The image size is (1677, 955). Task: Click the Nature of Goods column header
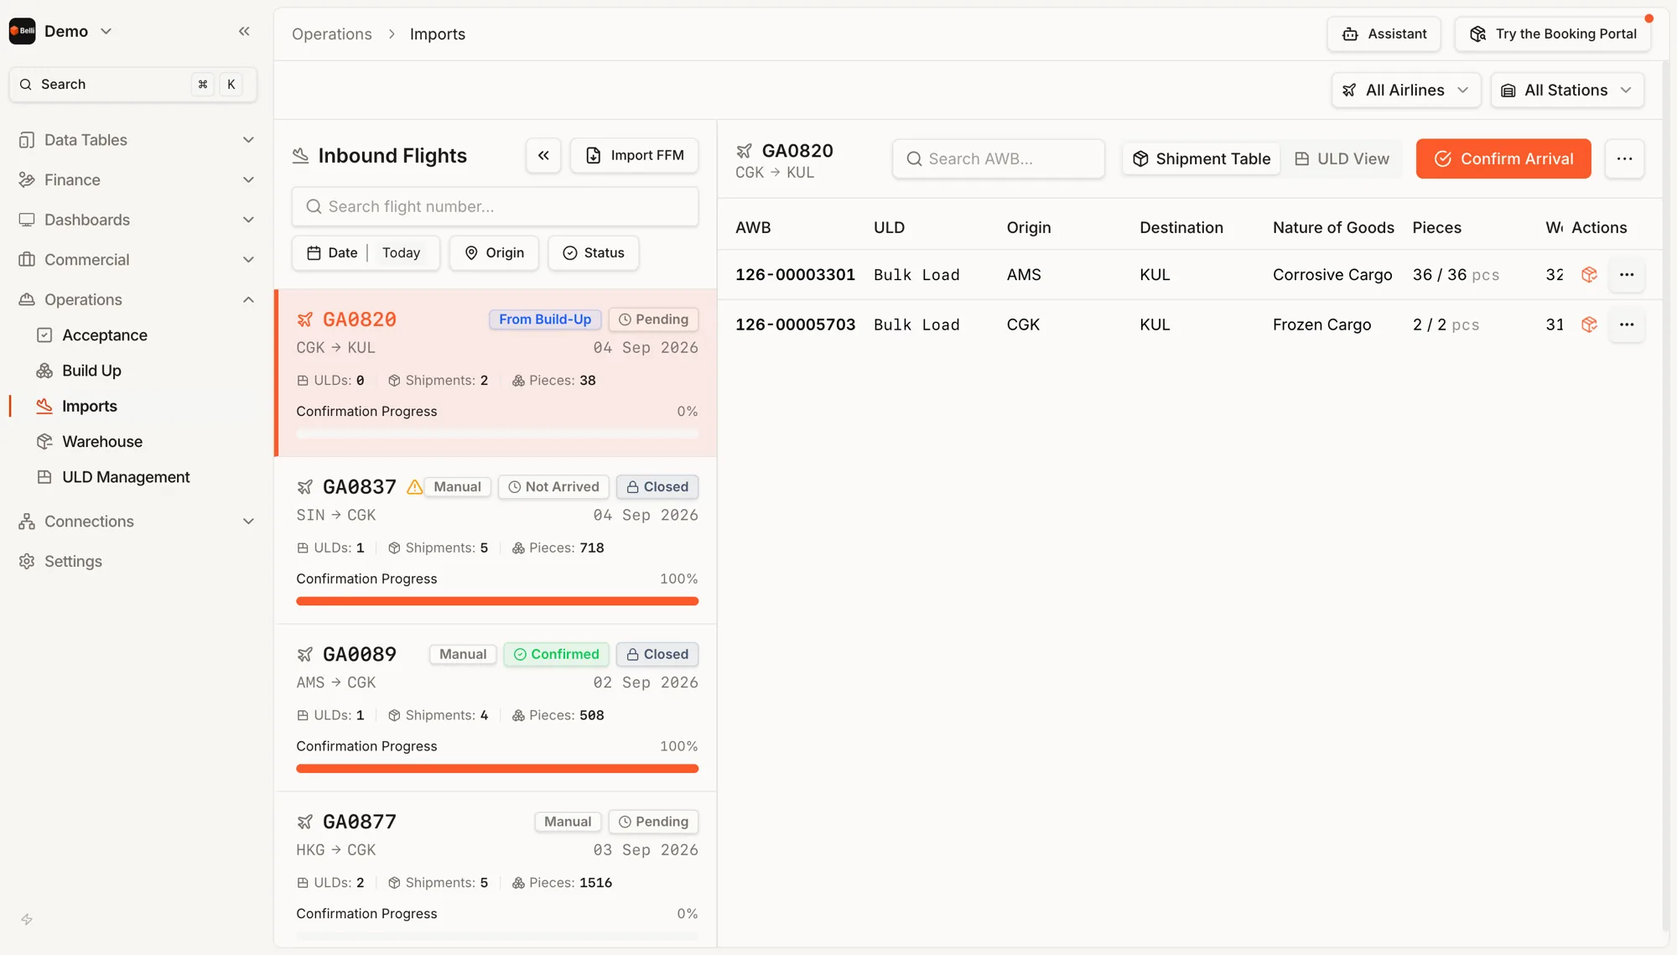(x=1333, y=228)
